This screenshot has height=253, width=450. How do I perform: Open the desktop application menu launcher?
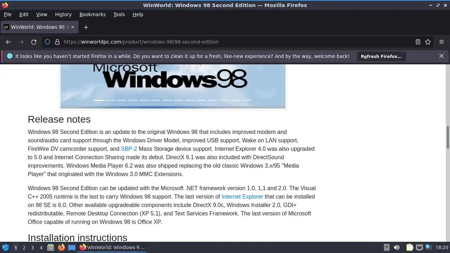pyautogui.click(x=6, y=247)
